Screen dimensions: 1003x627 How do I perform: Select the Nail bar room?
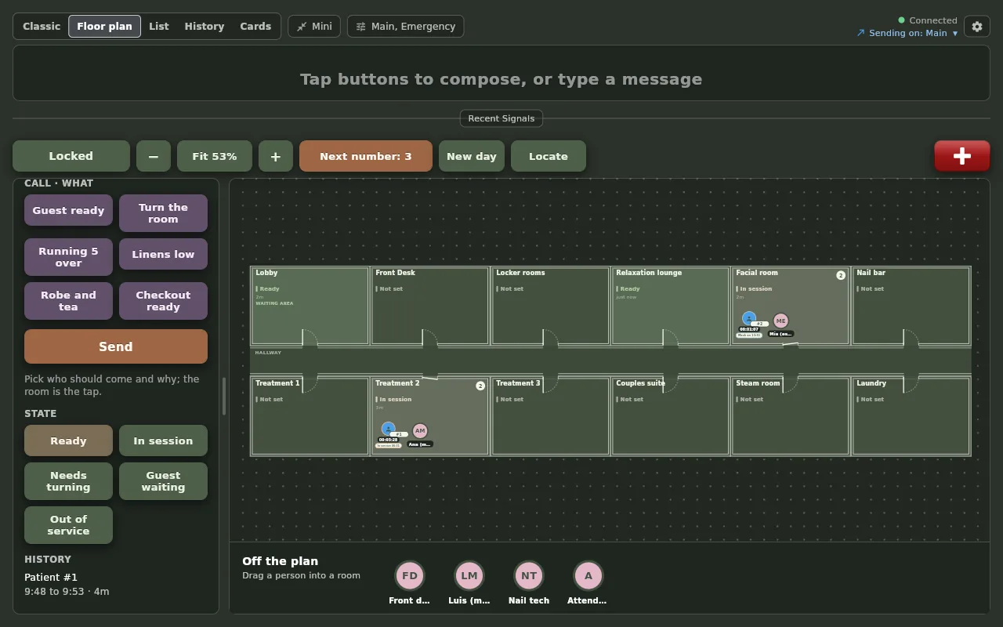tap(911, 306)
